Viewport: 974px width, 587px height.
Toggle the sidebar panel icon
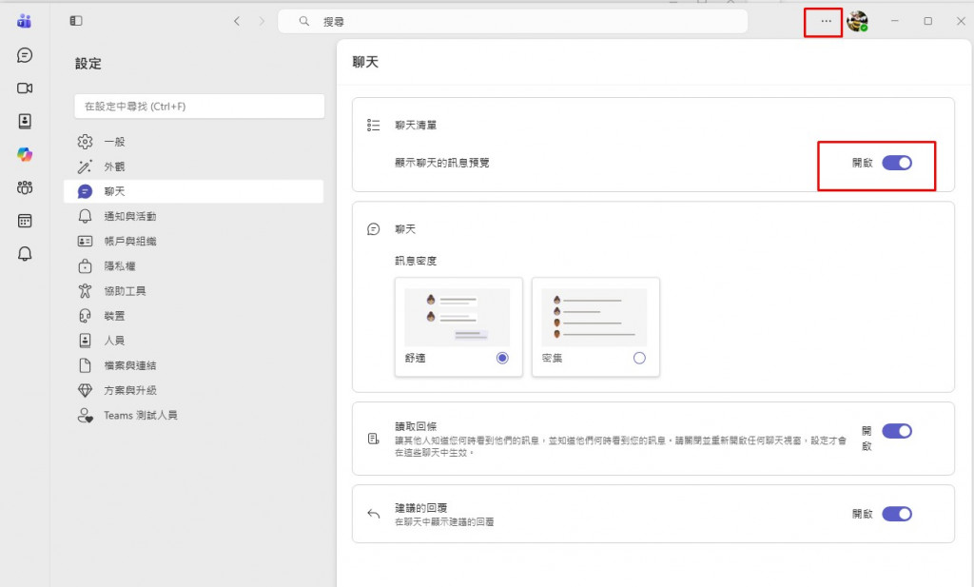click(76, 21)
